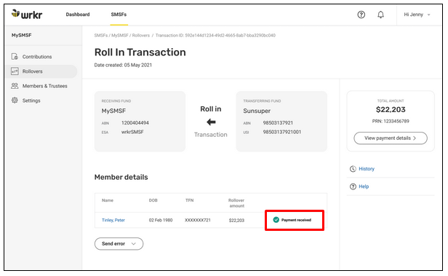Click the TFN column header
The height and width of the screenshot is (276, 448).
(x=189, y=200)
